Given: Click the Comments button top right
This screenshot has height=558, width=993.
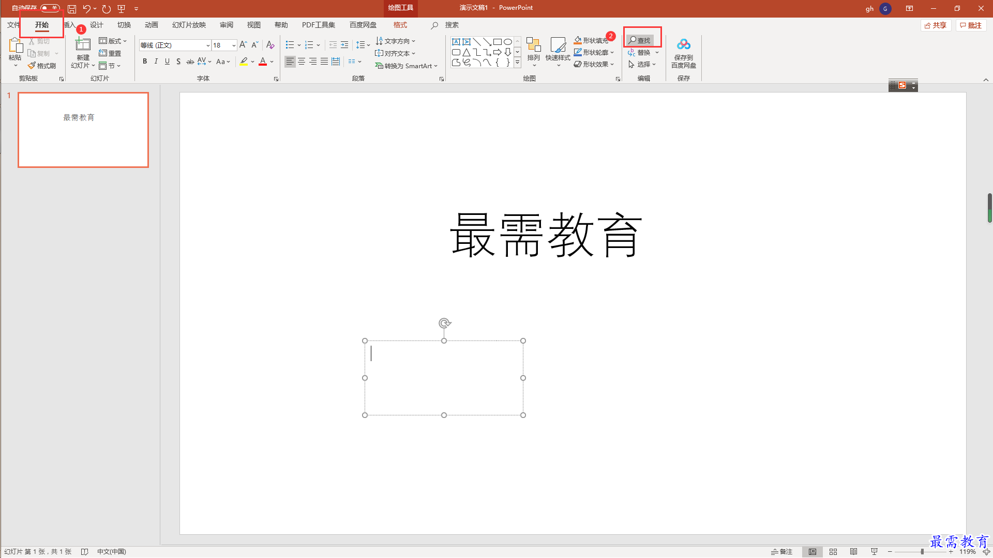Looking at the screenshot, I should coord(971,25).
